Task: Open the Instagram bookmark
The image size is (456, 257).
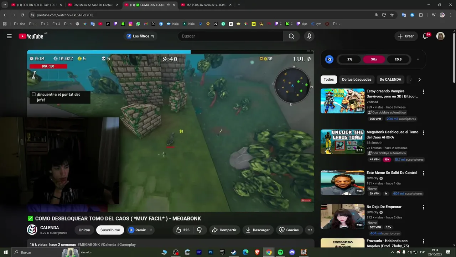Action: pos(131,24)
